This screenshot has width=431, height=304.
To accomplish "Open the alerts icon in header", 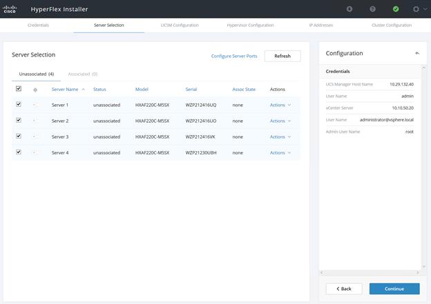I will [349, 9].
